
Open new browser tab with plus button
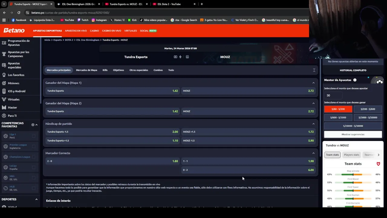(x=202, y=4)
